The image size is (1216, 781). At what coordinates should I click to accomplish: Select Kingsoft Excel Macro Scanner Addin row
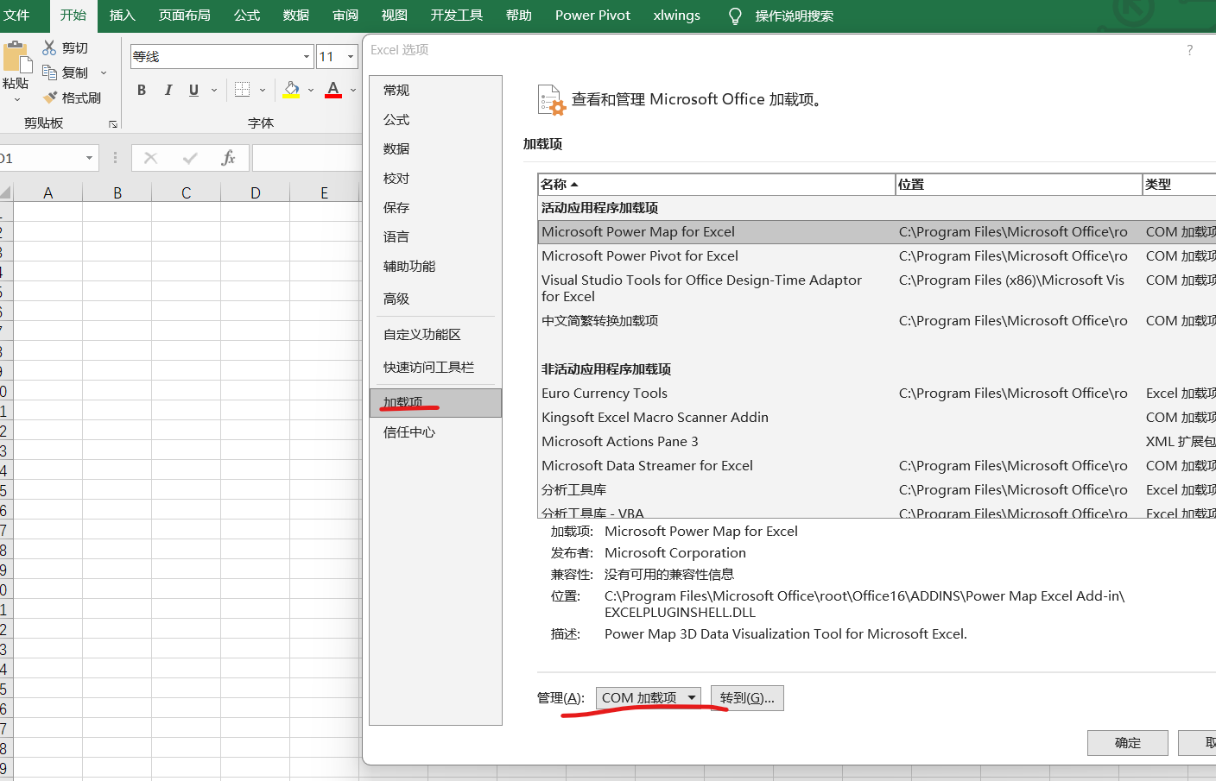point(877,418)
